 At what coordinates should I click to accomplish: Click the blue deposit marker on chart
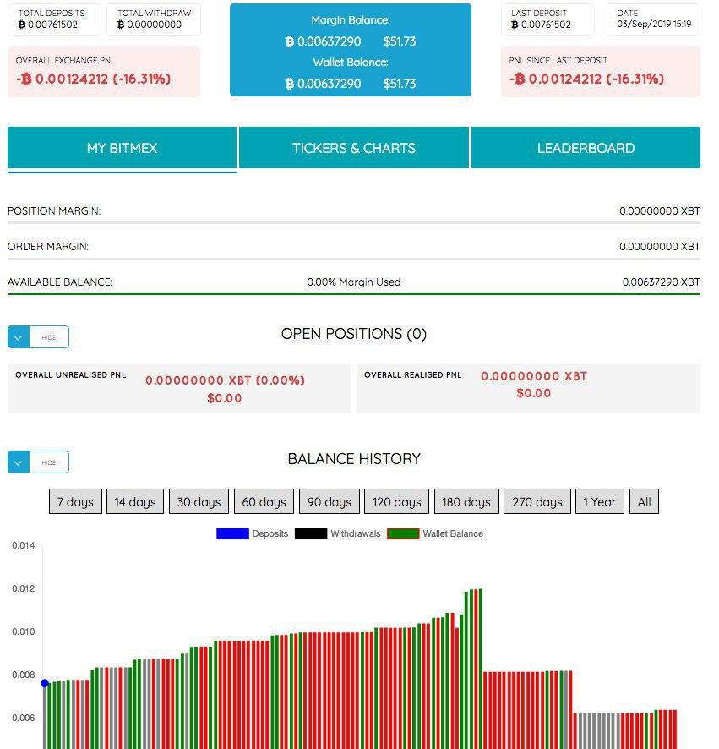point(45,683)
